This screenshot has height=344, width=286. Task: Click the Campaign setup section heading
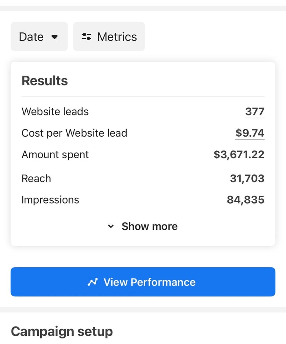[62, 331]
